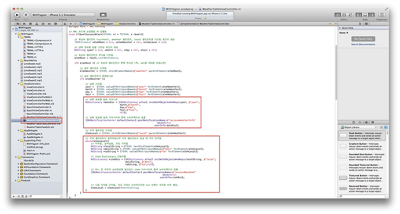Image resolution: width=400 pixels, height=214 pixels.
Task: Click the Run button in the toolbar
Action: point(17,15)
